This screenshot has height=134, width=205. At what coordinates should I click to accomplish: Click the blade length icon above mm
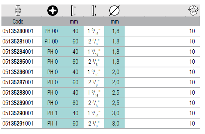74,11
